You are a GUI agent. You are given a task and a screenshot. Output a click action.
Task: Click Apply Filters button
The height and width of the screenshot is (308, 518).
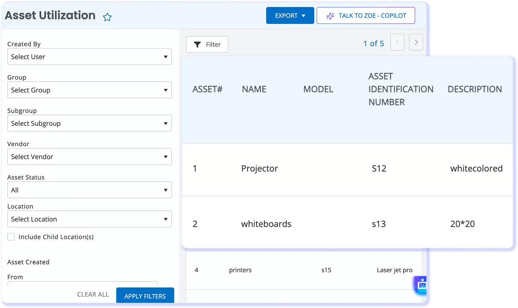(145, 296)
